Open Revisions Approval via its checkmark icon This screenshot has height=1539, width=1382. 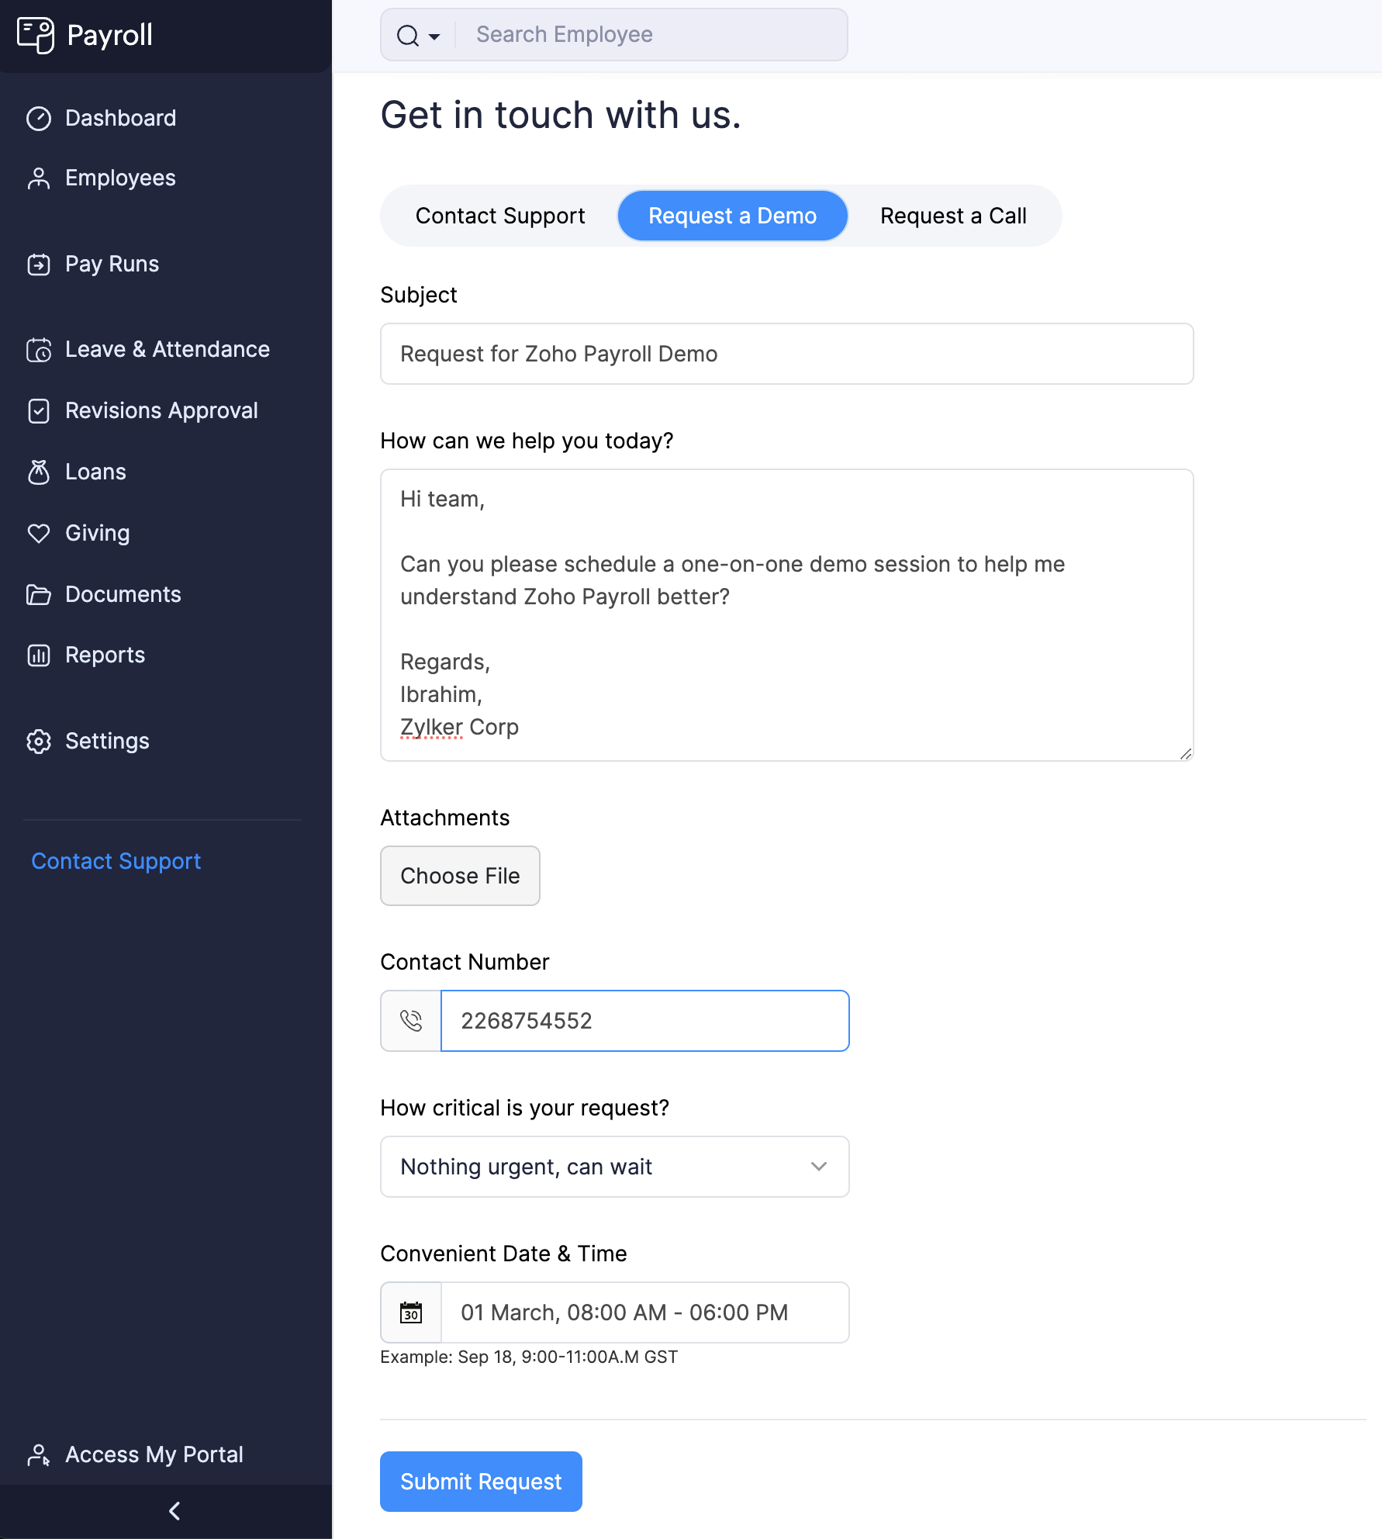coord(40,410)
